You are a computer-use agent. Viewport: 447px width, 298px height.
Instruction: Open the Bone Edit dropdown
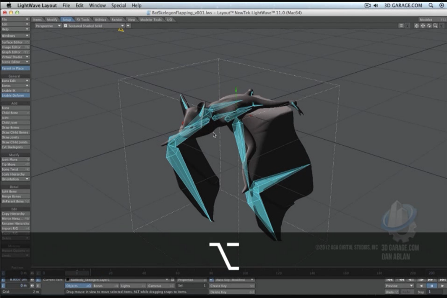pyautogui.click(x=15, y=81)
